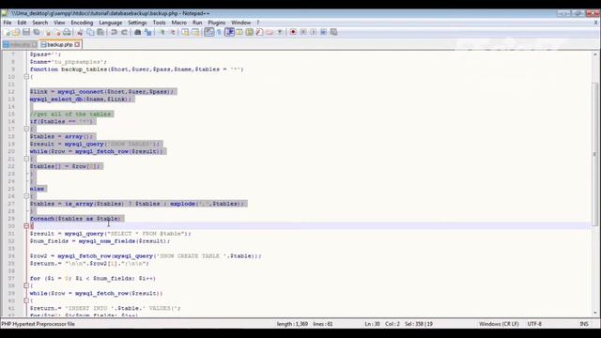Image resolution: width=601 pixels, height=338 pixels.
Task: Open the Plugins menu
Action: point(217,23)
